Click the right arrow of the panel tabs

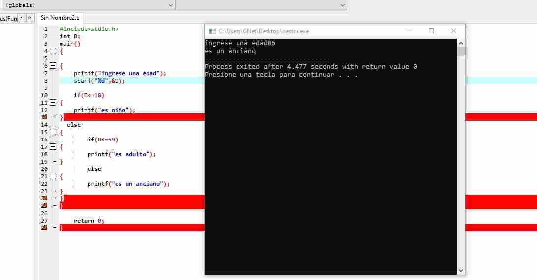[x=30, y=18]
